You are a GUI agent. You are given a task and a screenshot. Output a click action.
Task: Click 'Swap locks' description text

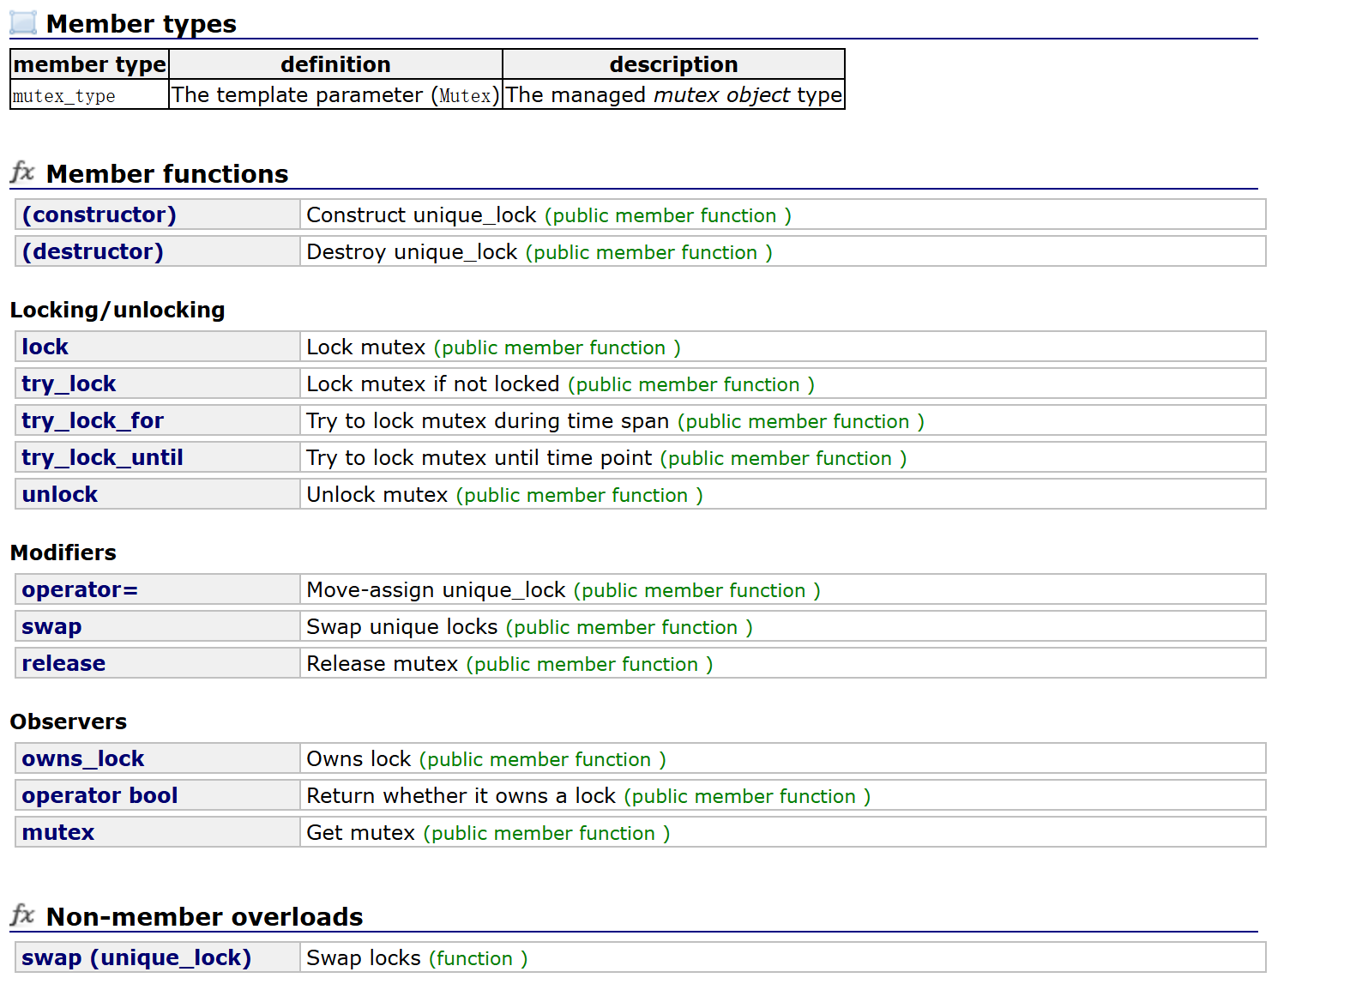coord(364,957)
